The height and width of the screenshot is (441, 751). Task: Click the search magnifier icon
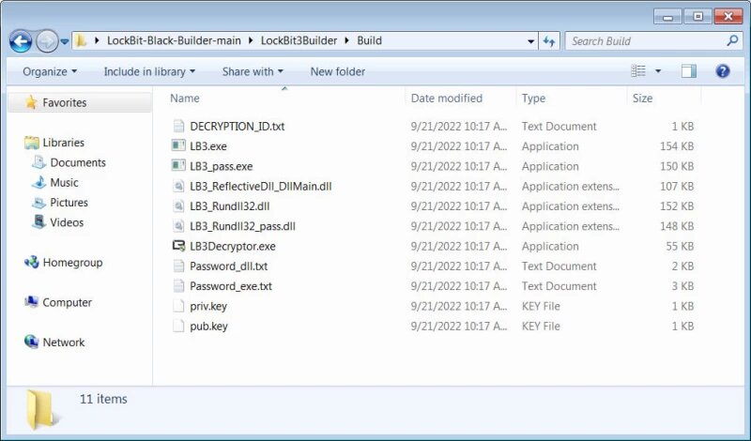pos(732,40)
